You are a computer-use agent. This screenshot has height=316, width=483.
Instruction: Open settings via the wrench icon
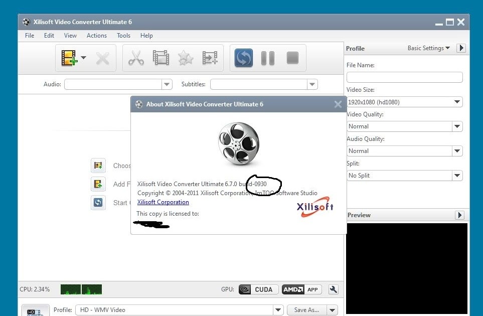334,289
